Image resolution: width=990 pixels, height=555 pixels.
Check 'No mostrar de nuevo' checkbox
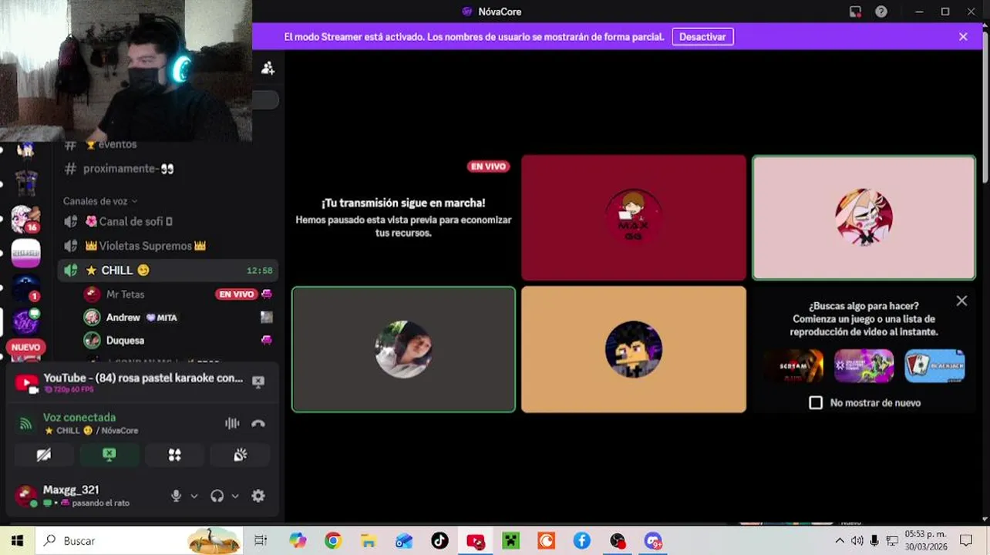(x=816, y=402)
